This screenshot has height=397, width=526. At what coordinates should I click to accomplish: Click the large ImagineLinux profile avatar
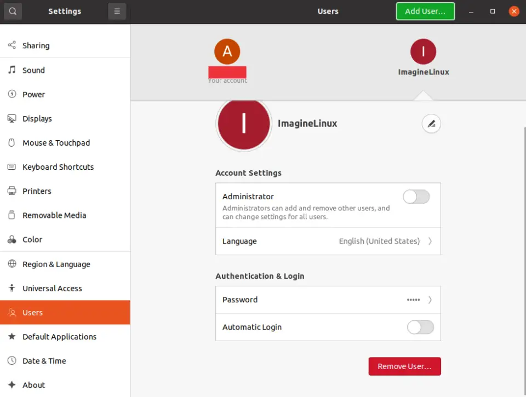244,124
